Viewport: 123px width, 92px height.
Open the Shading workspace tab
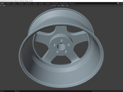35,4
